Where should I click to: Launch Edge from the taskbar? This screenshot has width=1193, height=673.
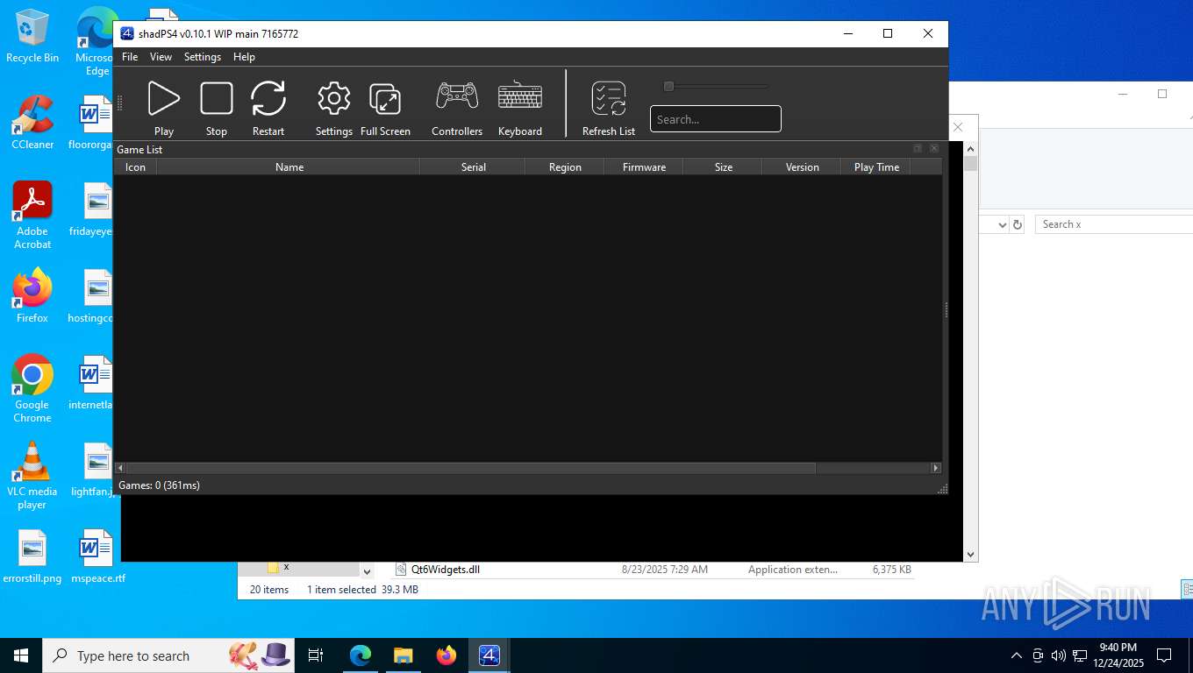point(361,655)
